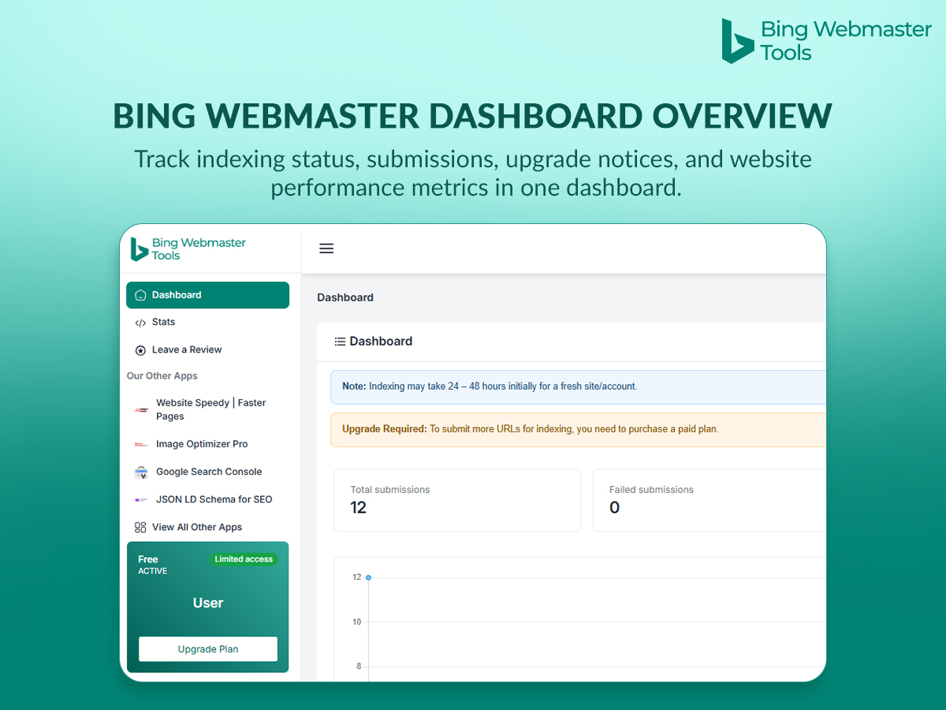Click the Bing Webmaster Tools logo at top right
Screen dimensions: 946x710
point(827,41)
